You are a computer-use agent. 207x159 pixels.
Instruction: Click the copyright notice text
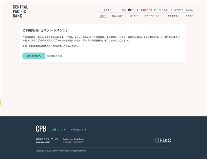coord(61,151)
